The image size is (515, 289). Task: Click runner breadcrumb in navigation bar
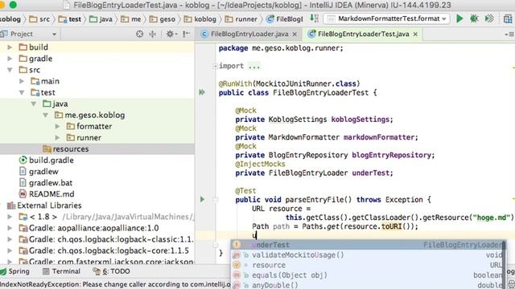tap(241, 19)
